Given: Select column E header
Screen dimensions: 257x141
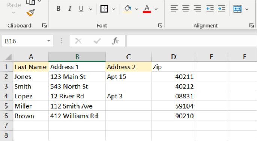Looking at the screenshot, I should coord(212,57).
